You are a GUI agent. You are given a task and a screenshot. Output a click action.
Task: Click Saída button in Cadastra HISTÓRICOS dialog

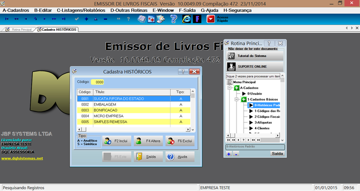[148, 157]
